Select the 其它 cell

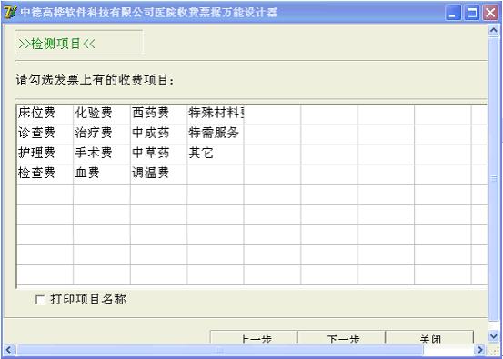216,155
